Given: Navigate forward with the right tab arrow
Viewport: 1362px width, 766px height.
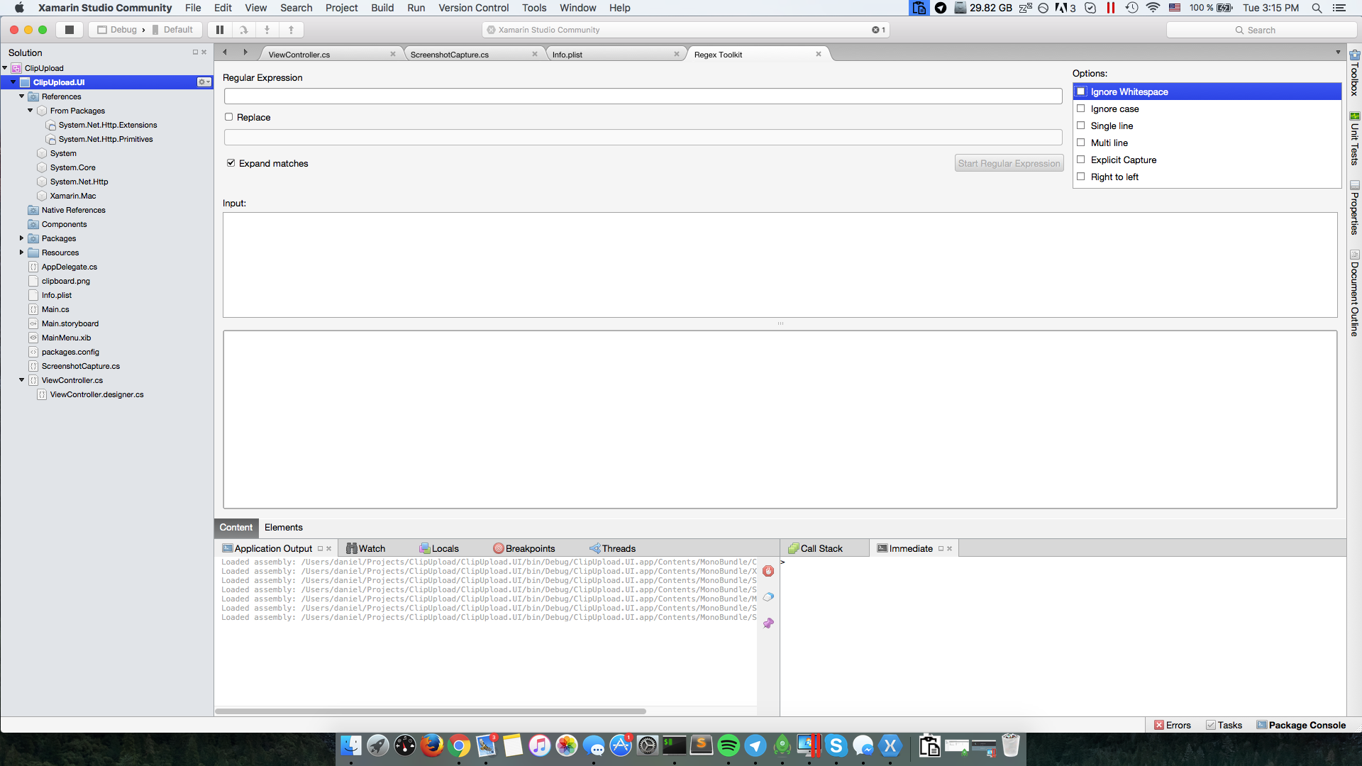Looking at the screenshot, I should pyautogui.click(x=245, y=52).
